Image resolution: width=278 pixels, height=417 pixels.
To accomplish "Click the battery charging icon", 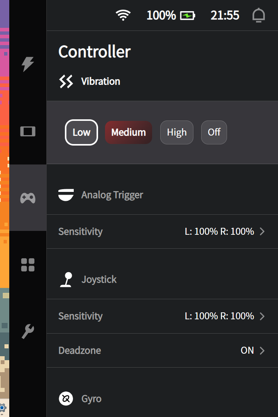I will click(188, 15).
